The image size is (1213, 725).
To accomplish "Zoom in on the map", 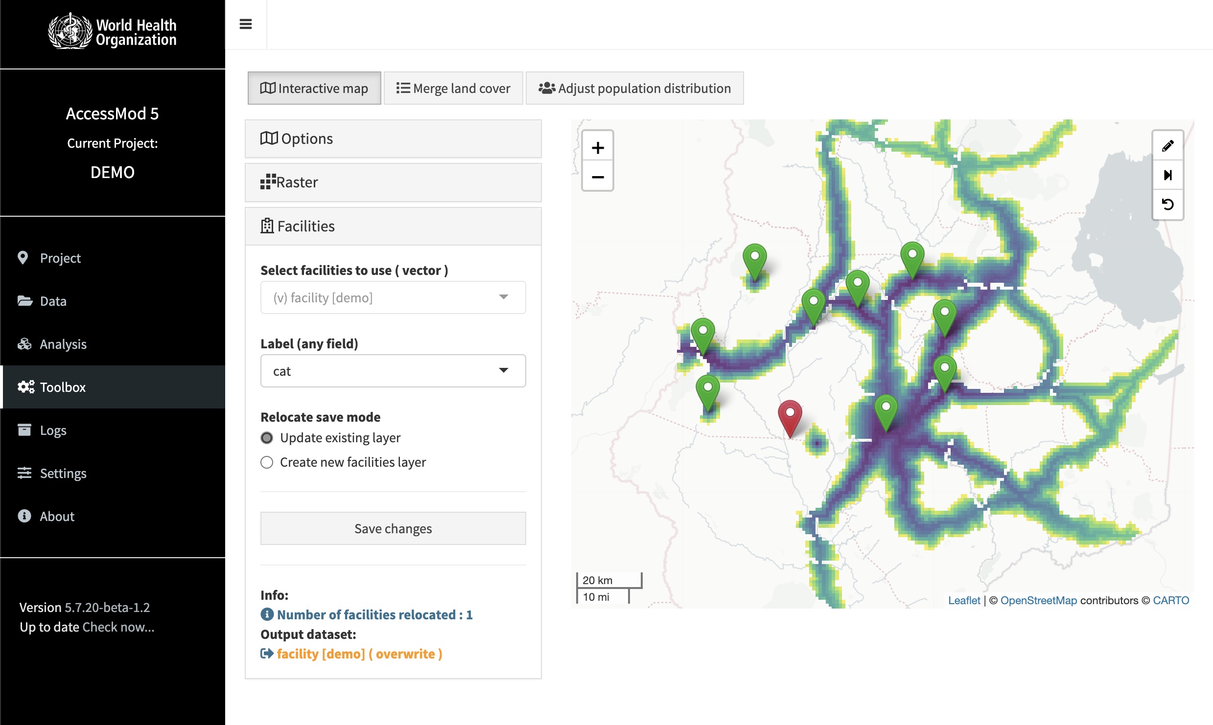I will point(597,147).
